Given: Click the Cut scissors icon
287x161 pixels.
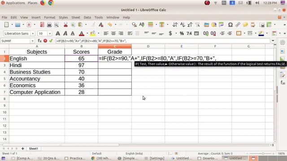Looking at the screenshot, I should point(65,25).
